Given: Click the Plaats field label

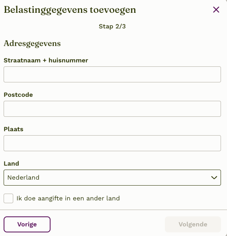Looking at the screenshot, I should click(14, 129).
